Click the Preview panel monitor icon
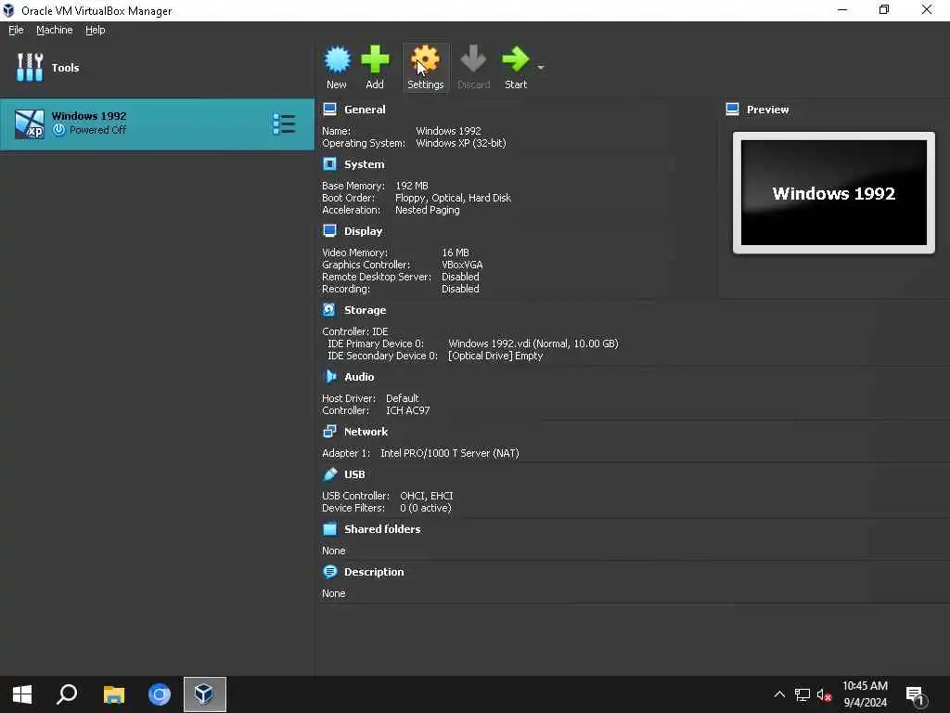 point(733,110)
